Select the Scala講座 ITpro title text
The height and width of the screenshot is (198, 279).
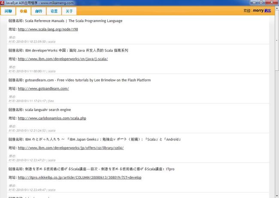[x=100, y=169]
